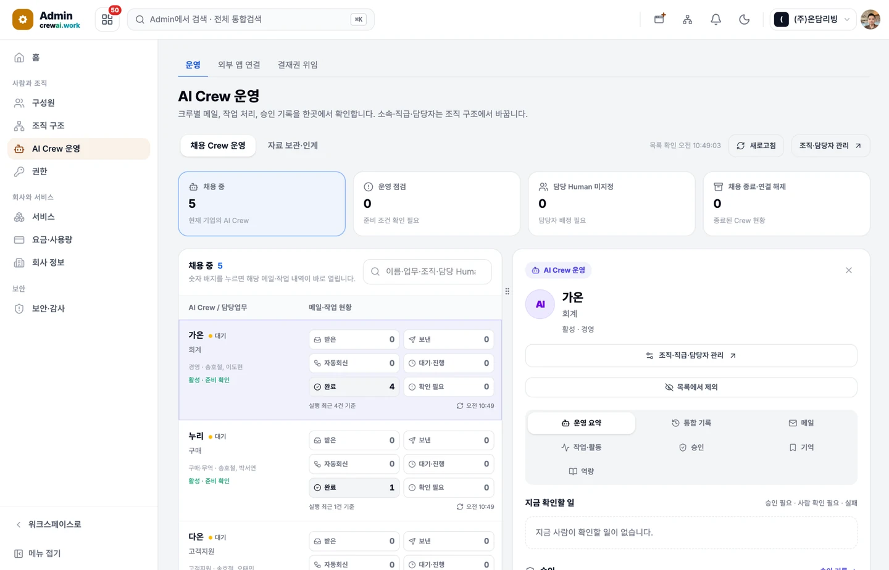
Task: Open 가온 대기·진행 badge
Action: click(449, 363)
